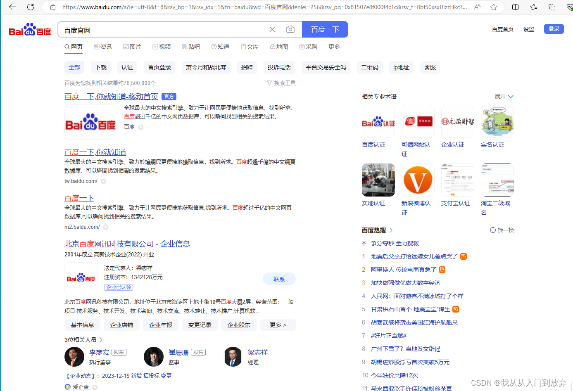
Task: Clear the search box with the X icon
Action: [272, 29]
